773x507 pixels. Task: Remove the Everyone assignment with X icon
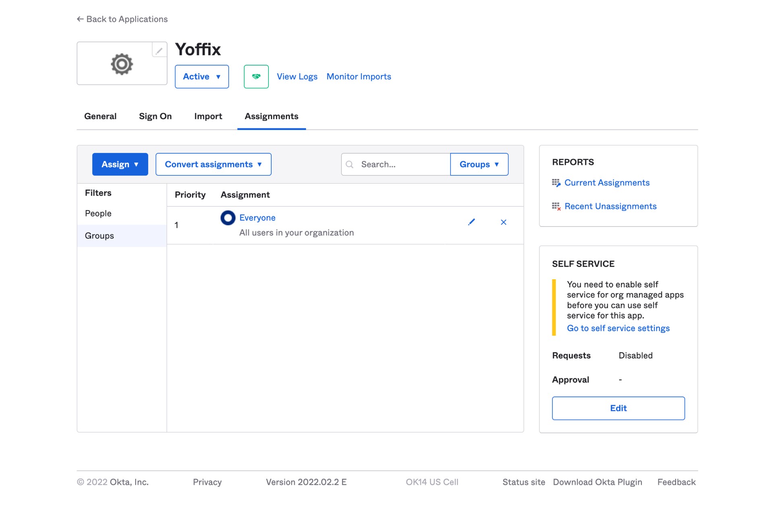pos(503,222)
